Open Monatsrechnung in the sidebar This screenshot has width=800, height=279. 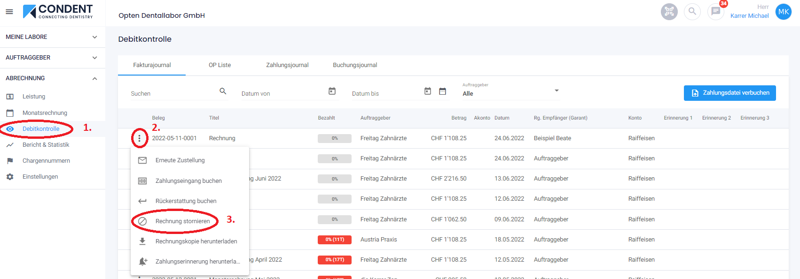point(45,113)
